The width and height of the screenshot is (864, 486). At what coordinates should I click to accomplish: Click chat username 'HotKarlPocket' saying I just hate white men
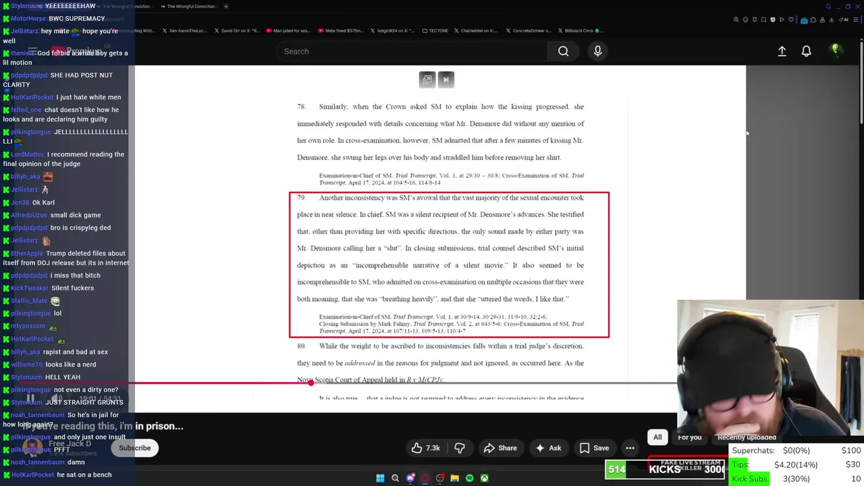(x=32, y=97)
